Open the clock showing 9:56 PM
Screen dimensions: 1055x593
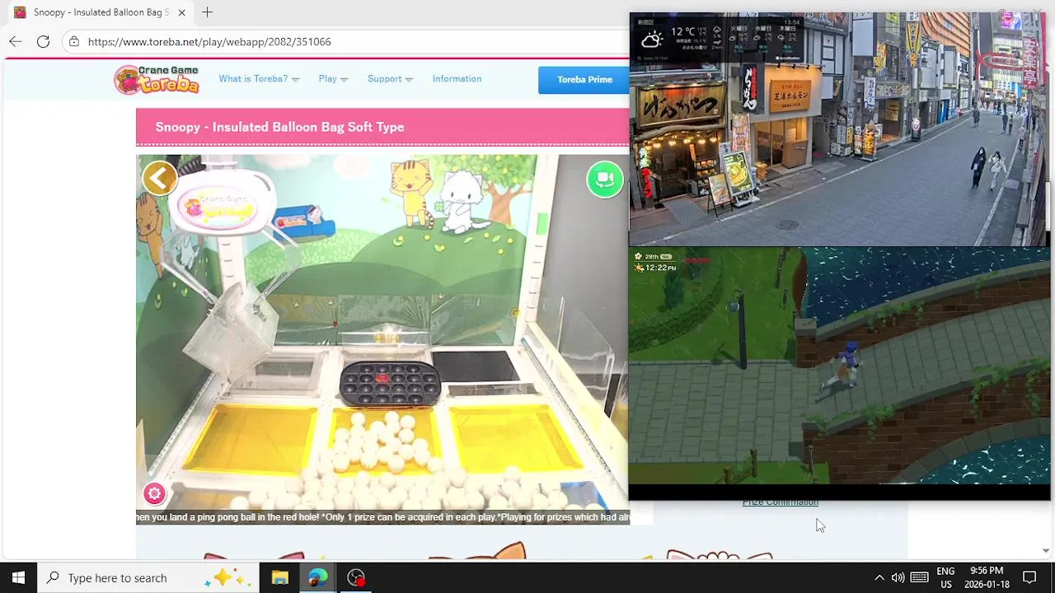987,577
